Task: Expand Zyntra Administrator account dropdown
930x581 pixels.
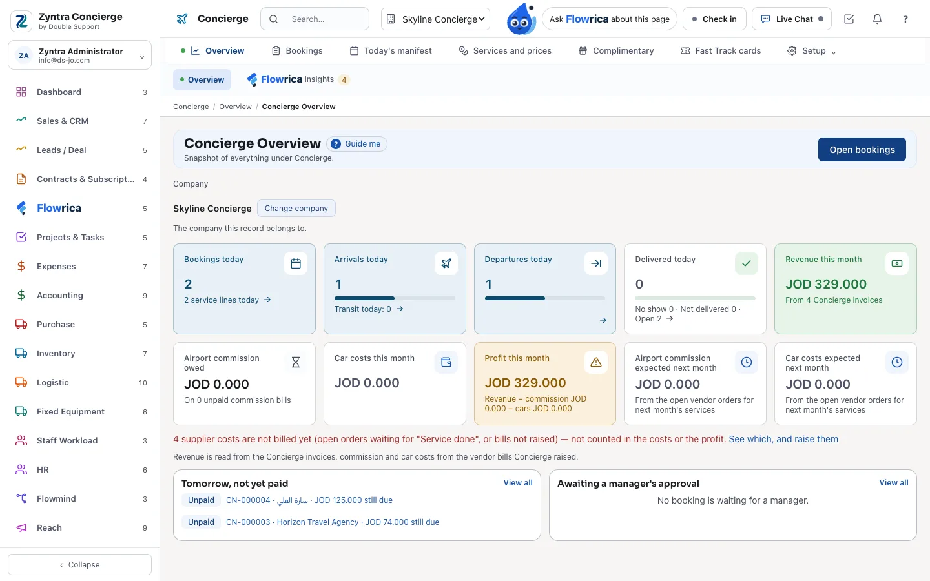Action: pos(79,56)
